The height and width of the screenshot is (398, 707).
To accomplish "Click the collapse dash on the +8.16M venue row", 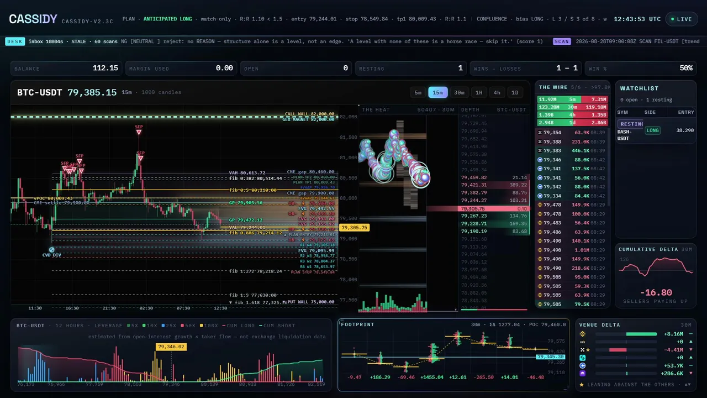I will pyautogui.click(x=690, y=334).
